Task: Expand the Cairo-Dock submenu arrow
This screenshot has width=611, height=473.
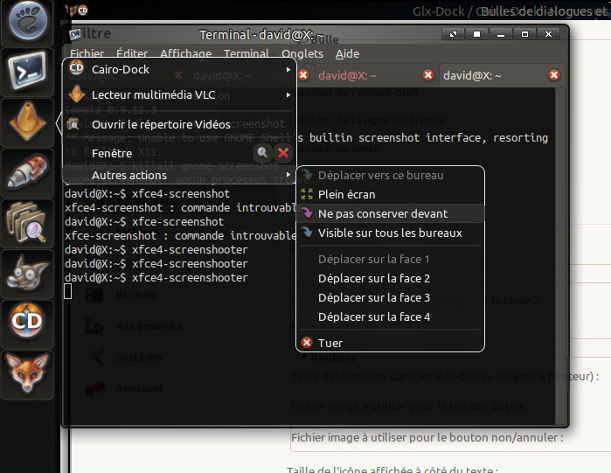Action: (288, 70)
